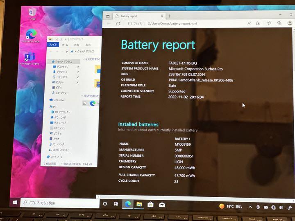The image size is (295, 221).
Task: Click Edge's tab actions menu icon
Action: point(108,16)
